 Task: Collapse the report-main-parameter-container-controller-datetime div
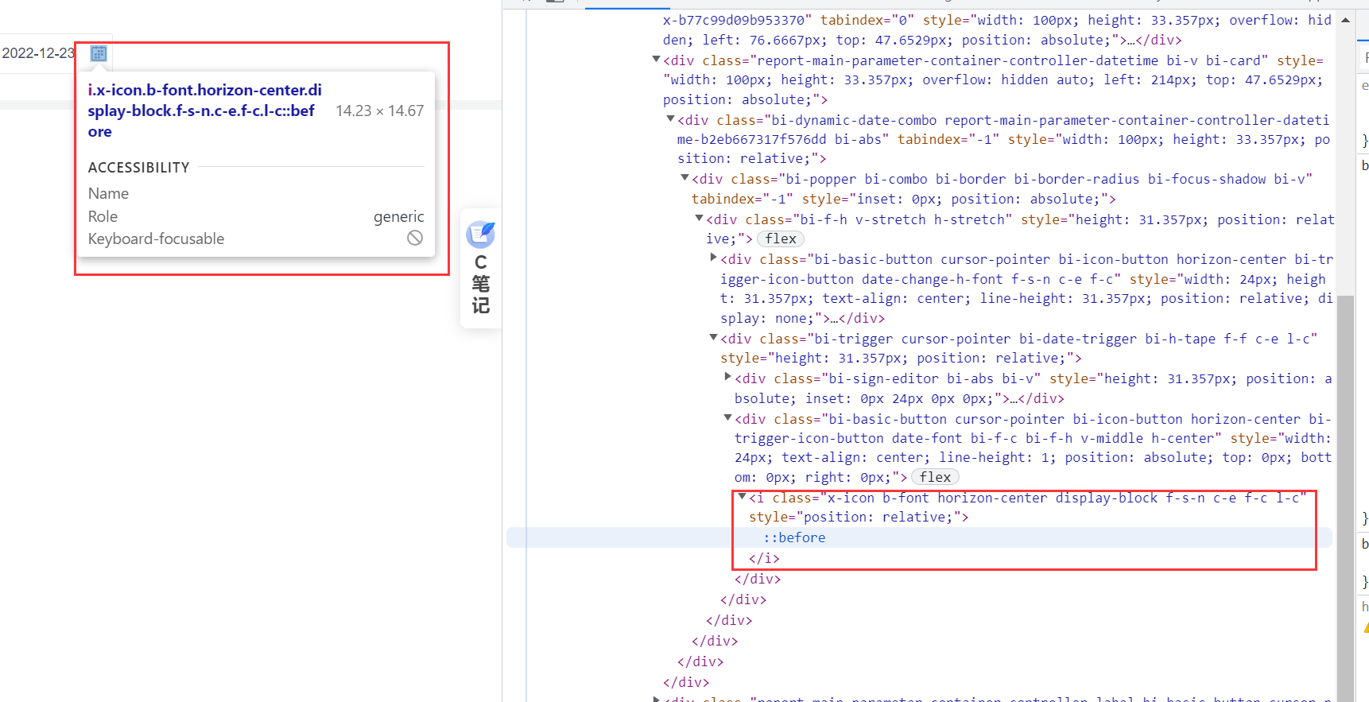[656, 60]
